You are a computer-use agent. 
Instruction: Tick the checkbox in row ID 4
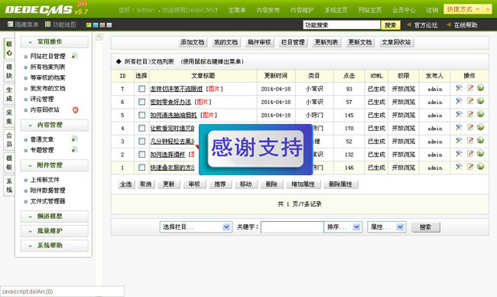pos(141,128)
